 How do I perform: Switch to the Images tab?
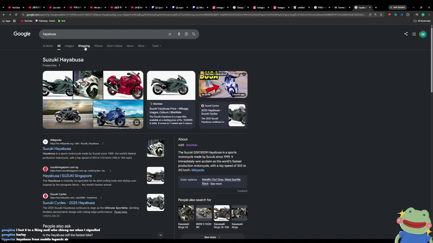[x=69, y=46]
